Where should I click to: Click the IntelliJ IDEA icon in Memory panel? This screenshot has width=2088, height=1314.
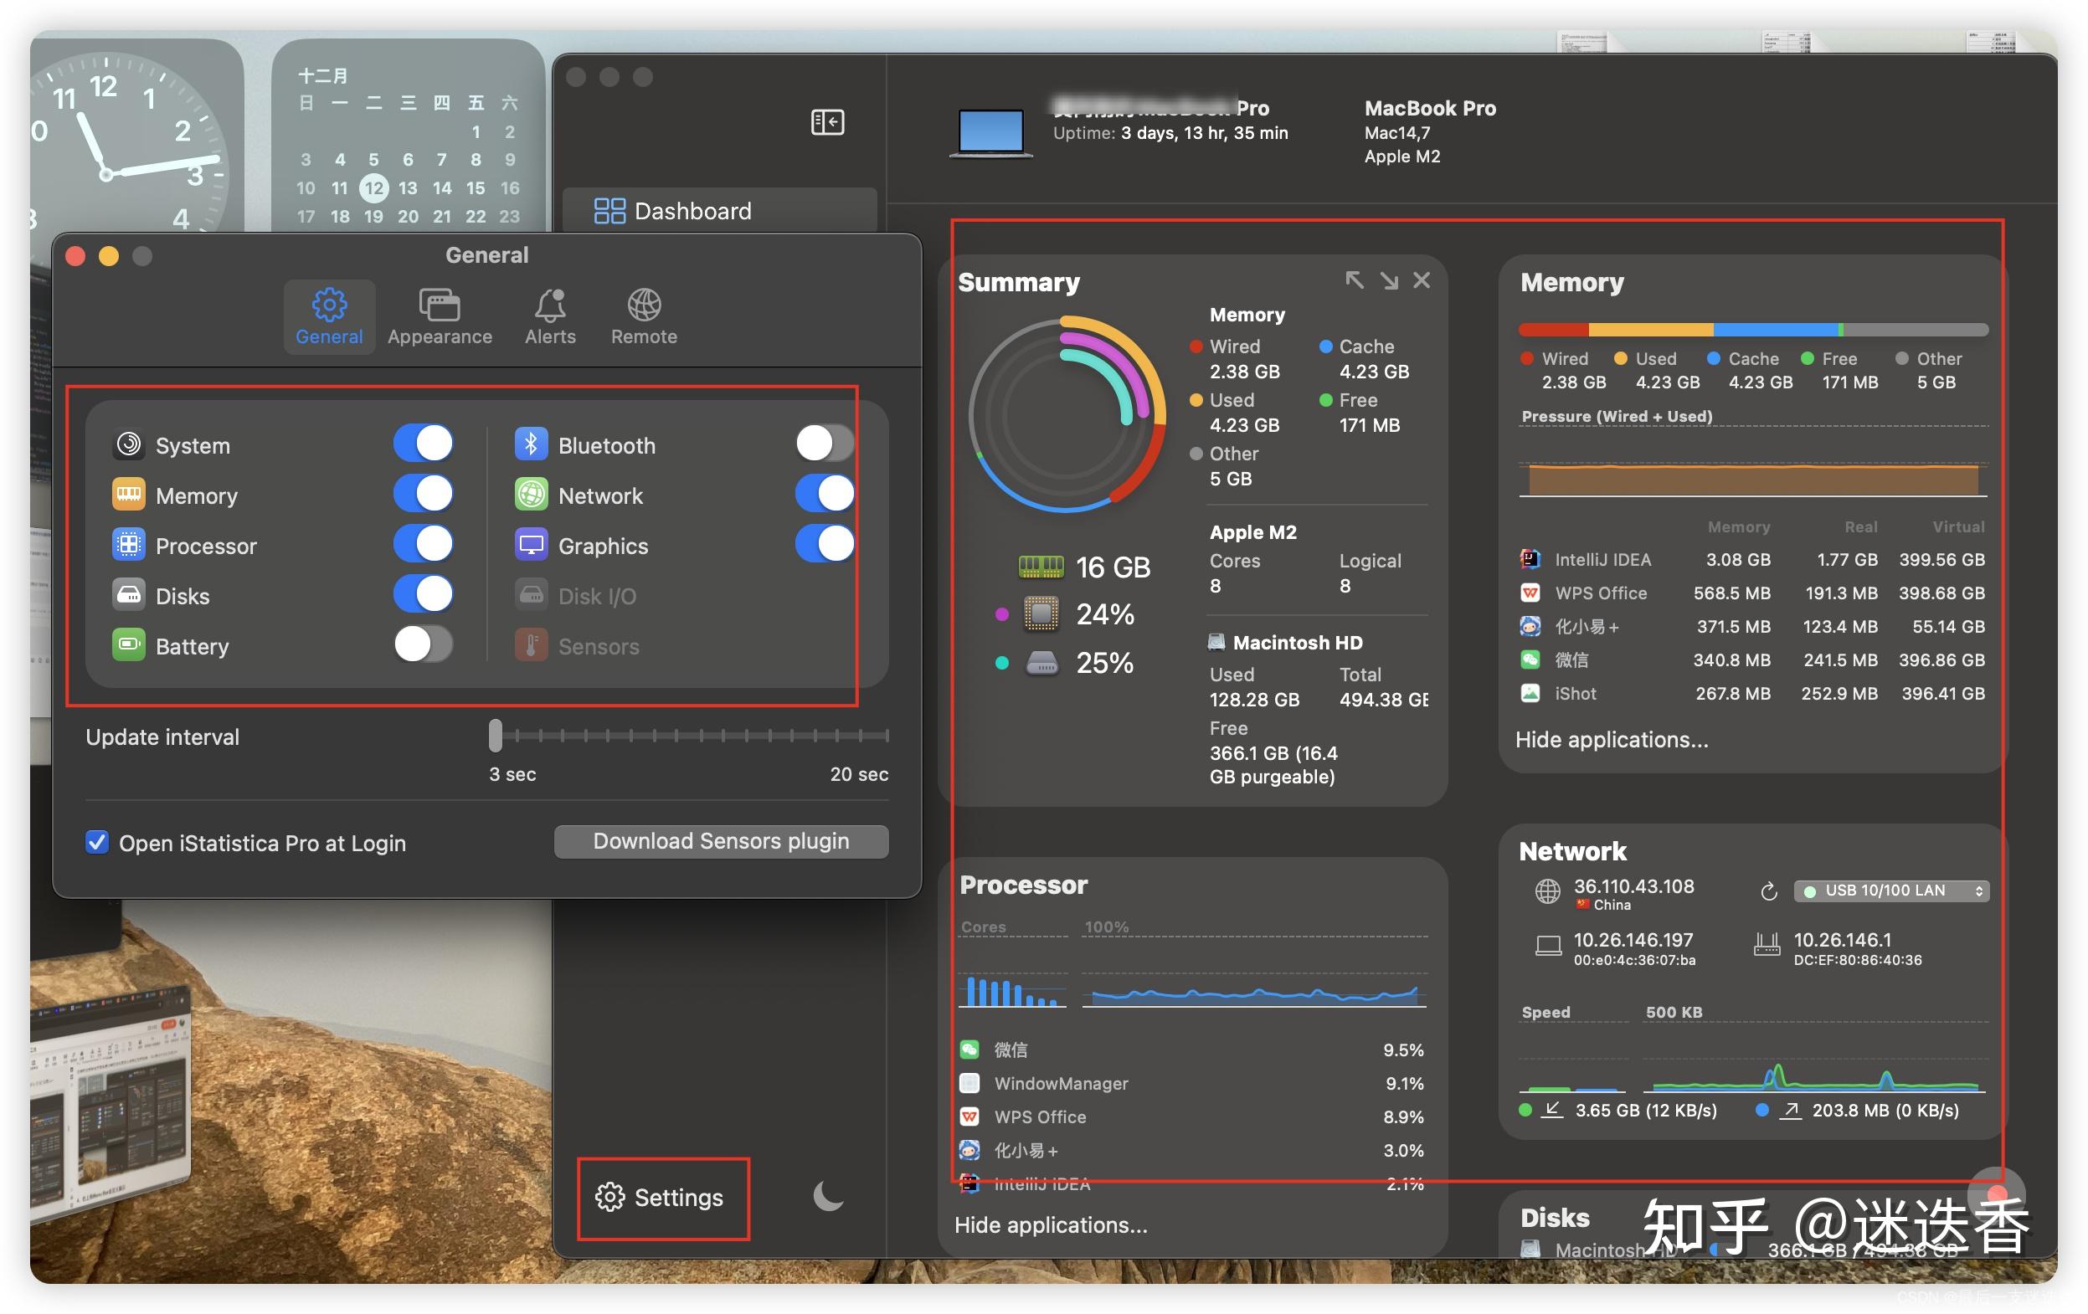[1531, 559]
